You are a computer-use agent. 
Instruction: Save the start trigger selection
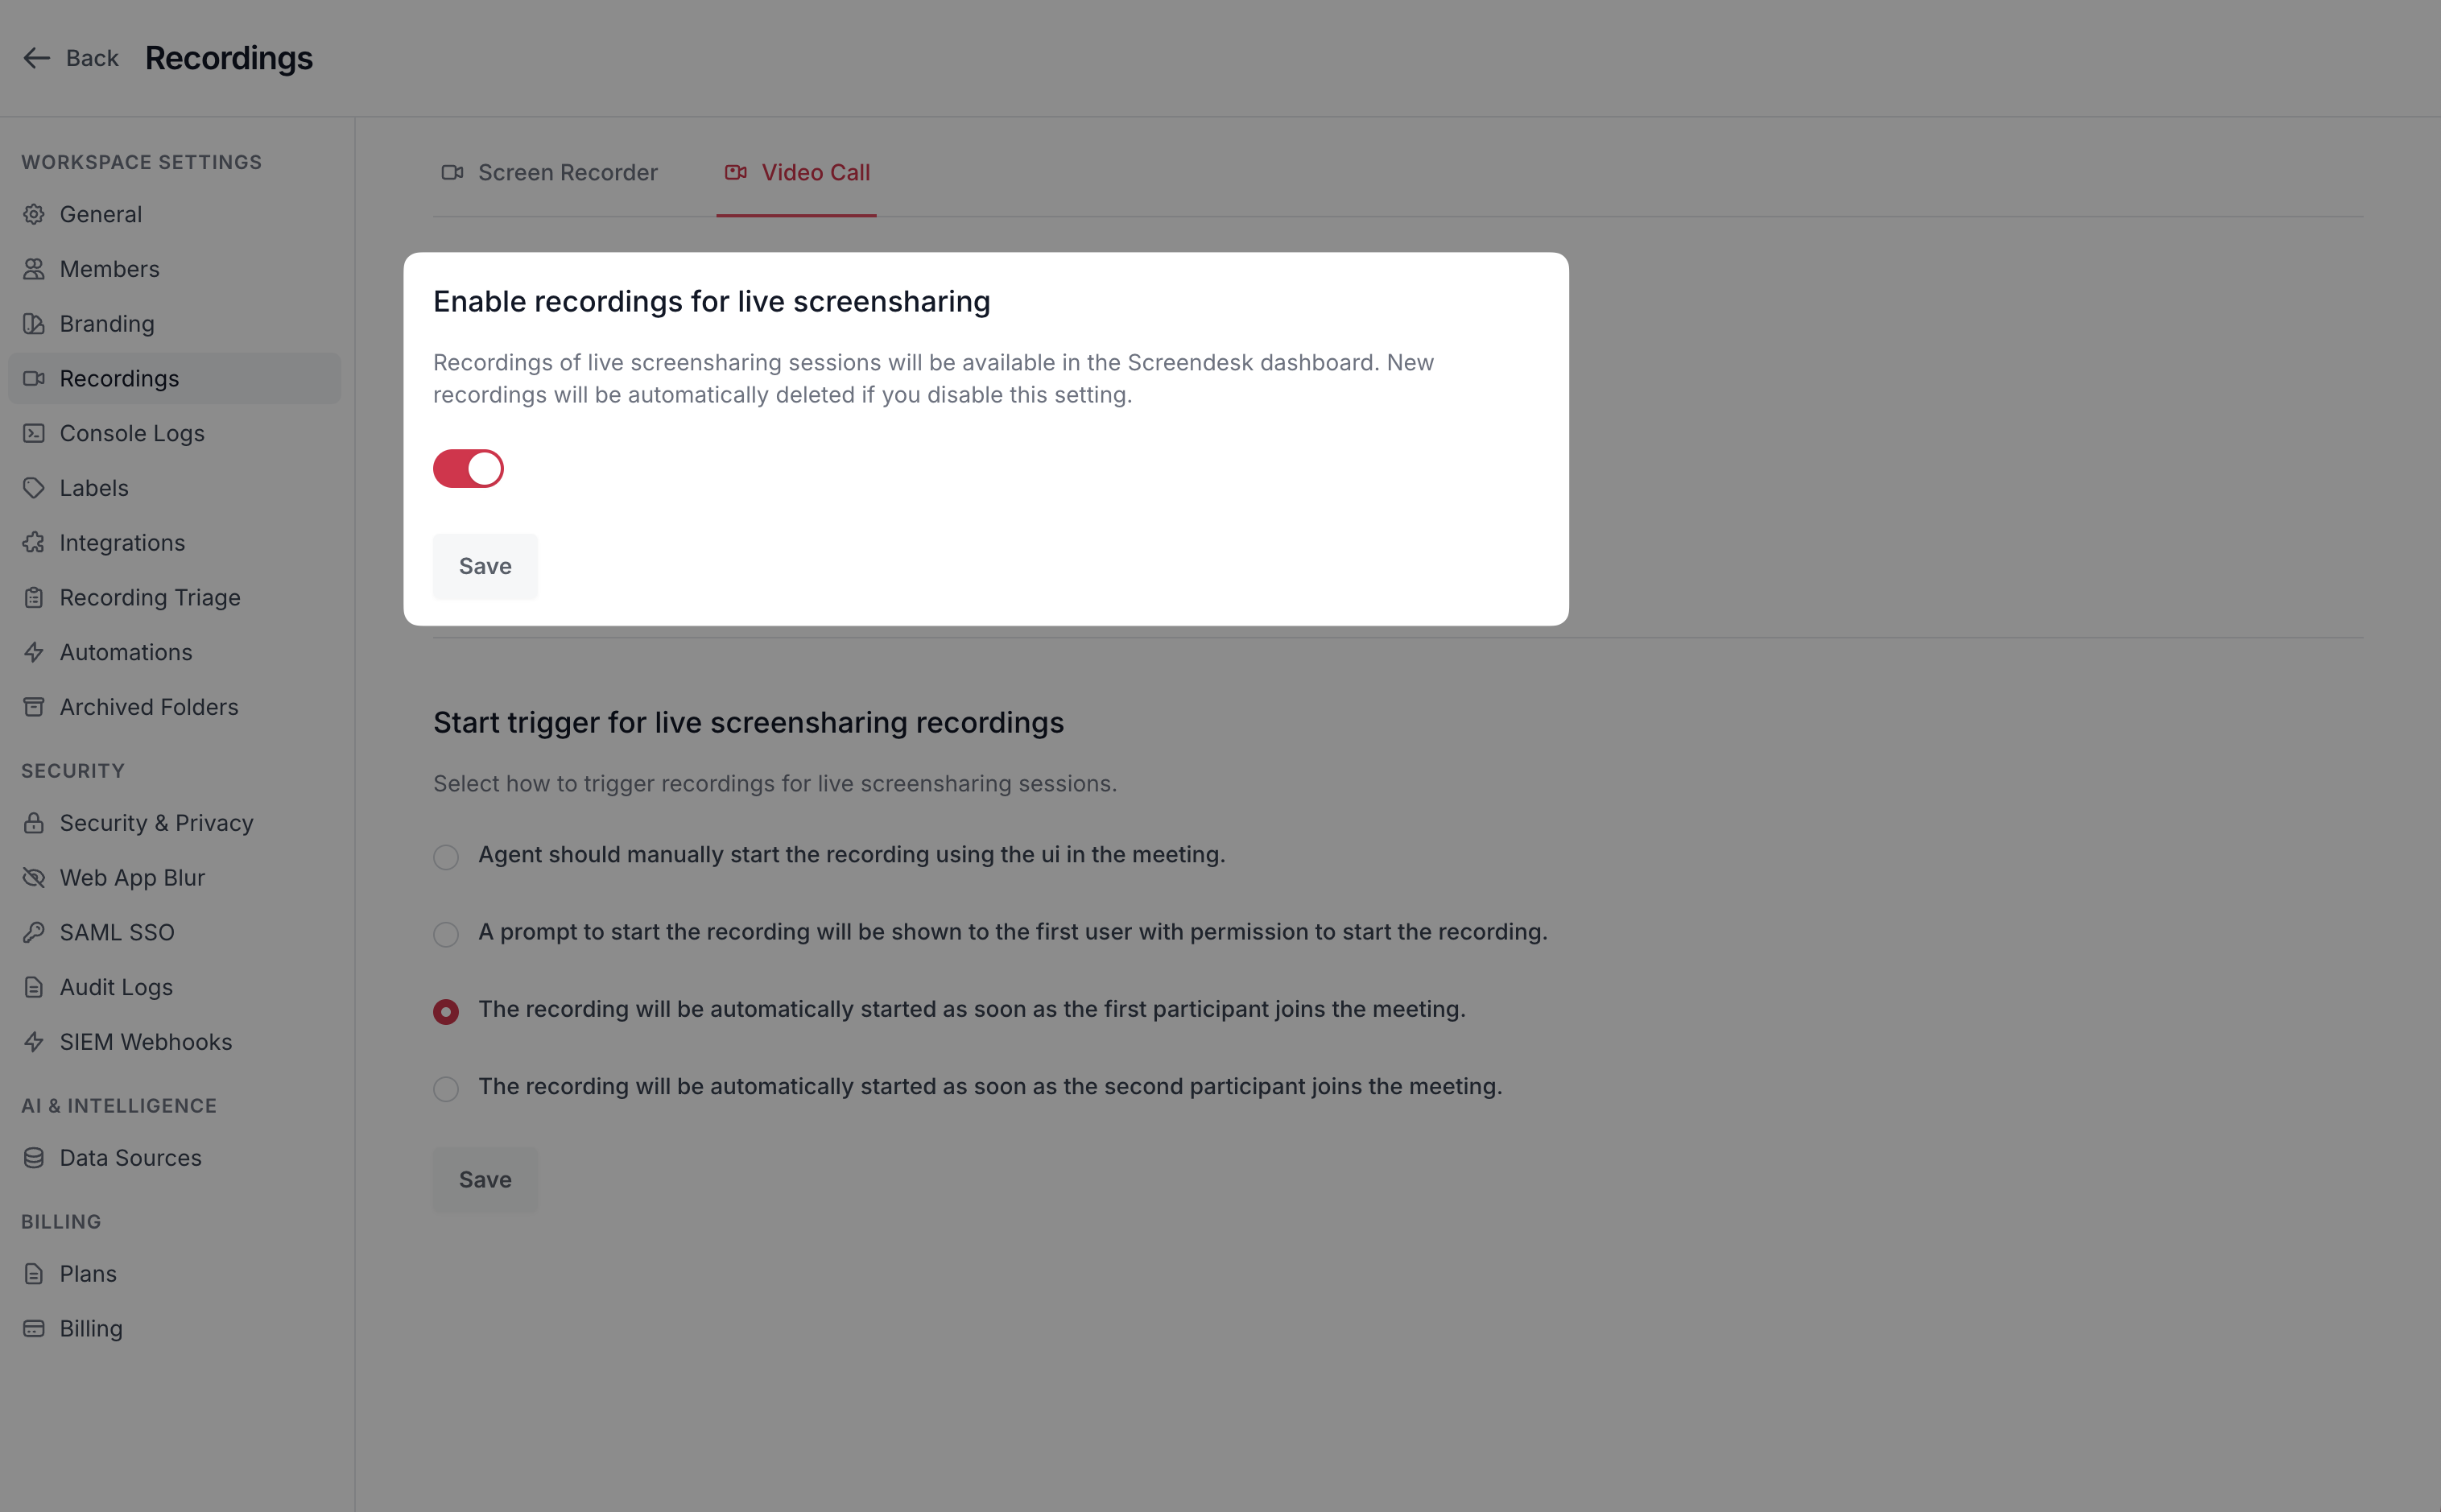click(x=485, y=1180)
